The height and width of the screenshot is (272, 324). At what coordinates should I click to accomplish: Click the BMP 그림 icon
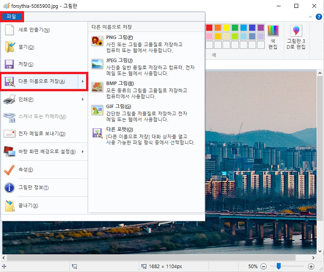[97, 87]
